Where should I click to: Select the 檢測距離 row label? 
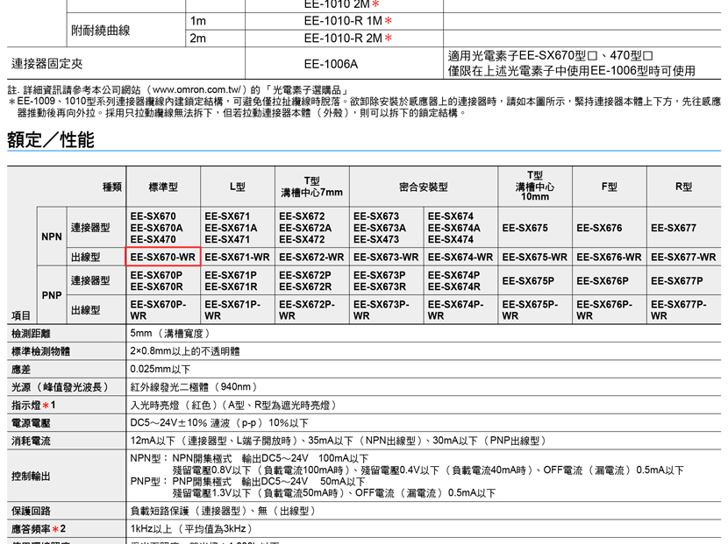click(x=31, y=334)
